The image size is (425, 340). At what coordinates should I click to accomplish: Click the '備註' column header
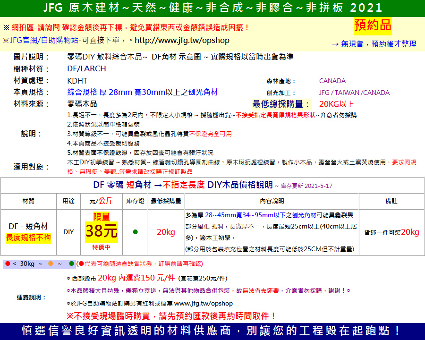(x=391, y=201)
